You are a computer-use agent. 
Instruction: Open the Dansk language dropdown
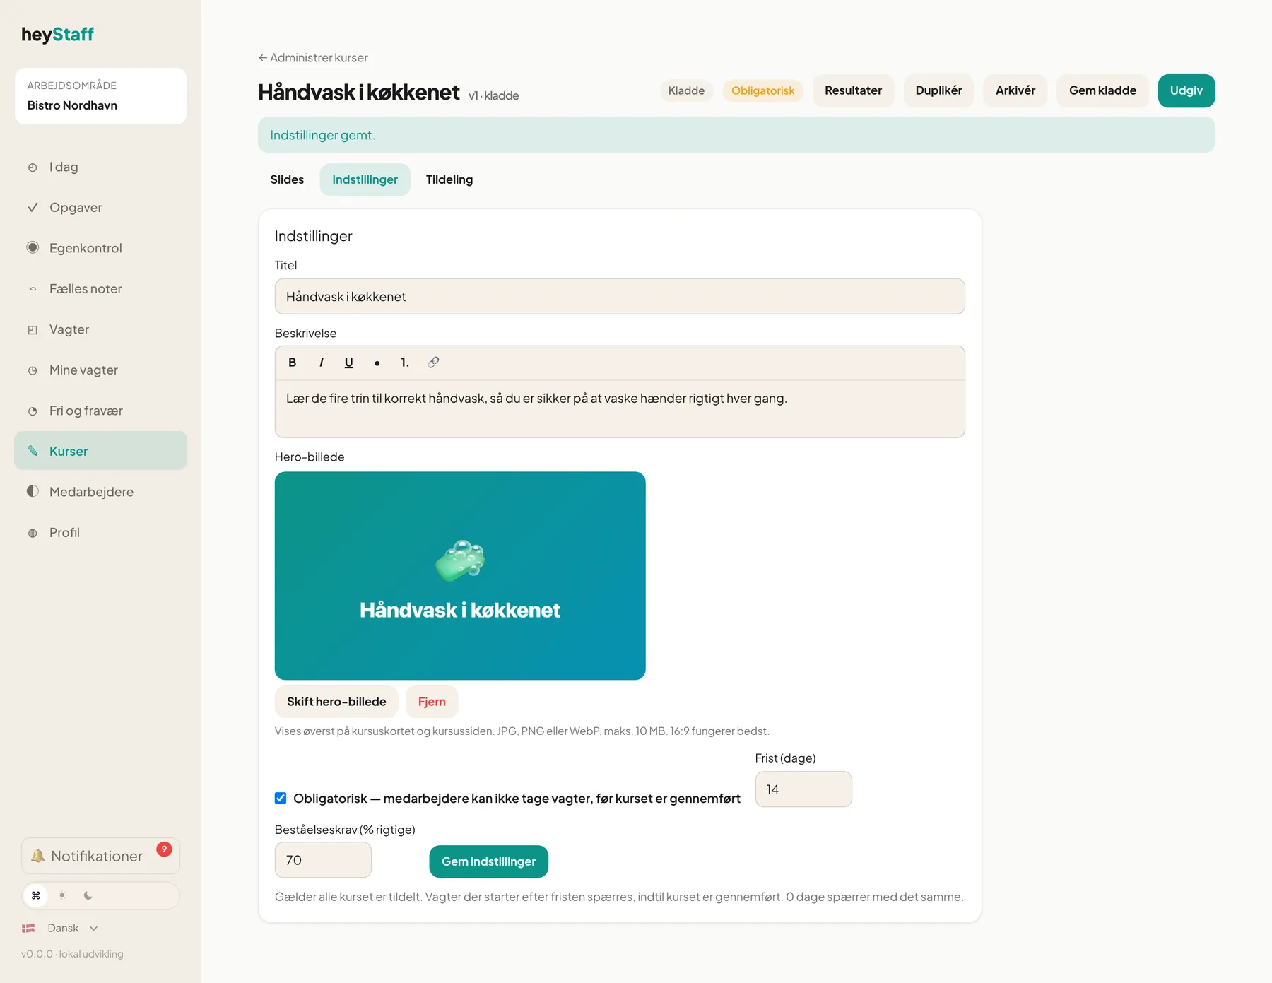pyautogui.click(x=61, y=928)
